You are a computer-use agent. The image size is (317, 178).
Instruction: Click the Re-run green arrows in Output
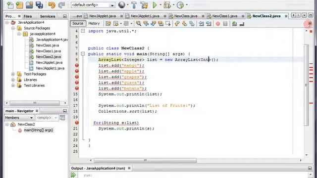coord(73,175)
